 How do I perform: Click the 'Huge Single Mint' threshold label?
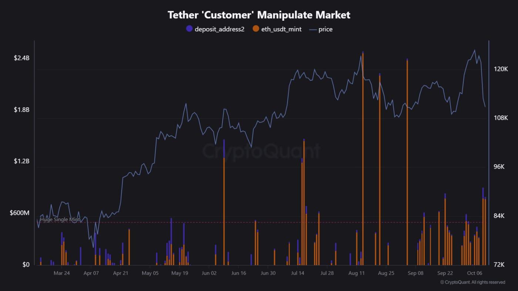60,219
